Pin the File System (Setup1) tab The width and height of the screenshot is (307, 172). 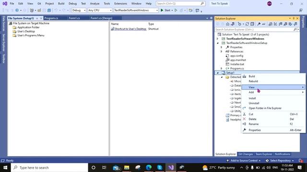[x=37, y=18]
